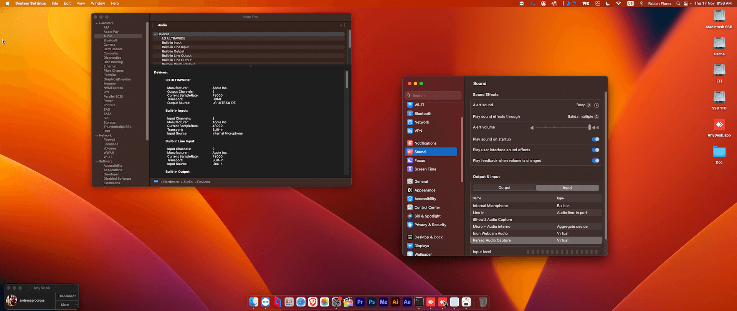The height and width of the screenshot is (311, 737).
Task: Play the Boop alert sound preview
Action: pos(597,105)
